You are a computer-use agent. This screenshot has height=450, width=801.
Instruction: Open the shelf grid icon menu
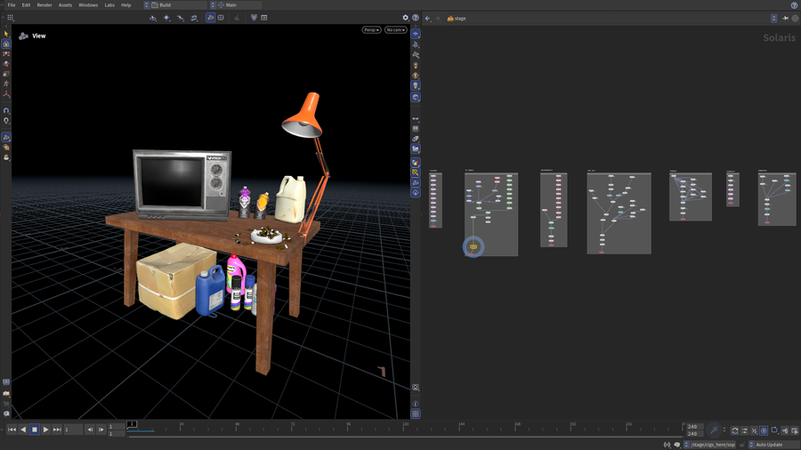pos(10,18)
